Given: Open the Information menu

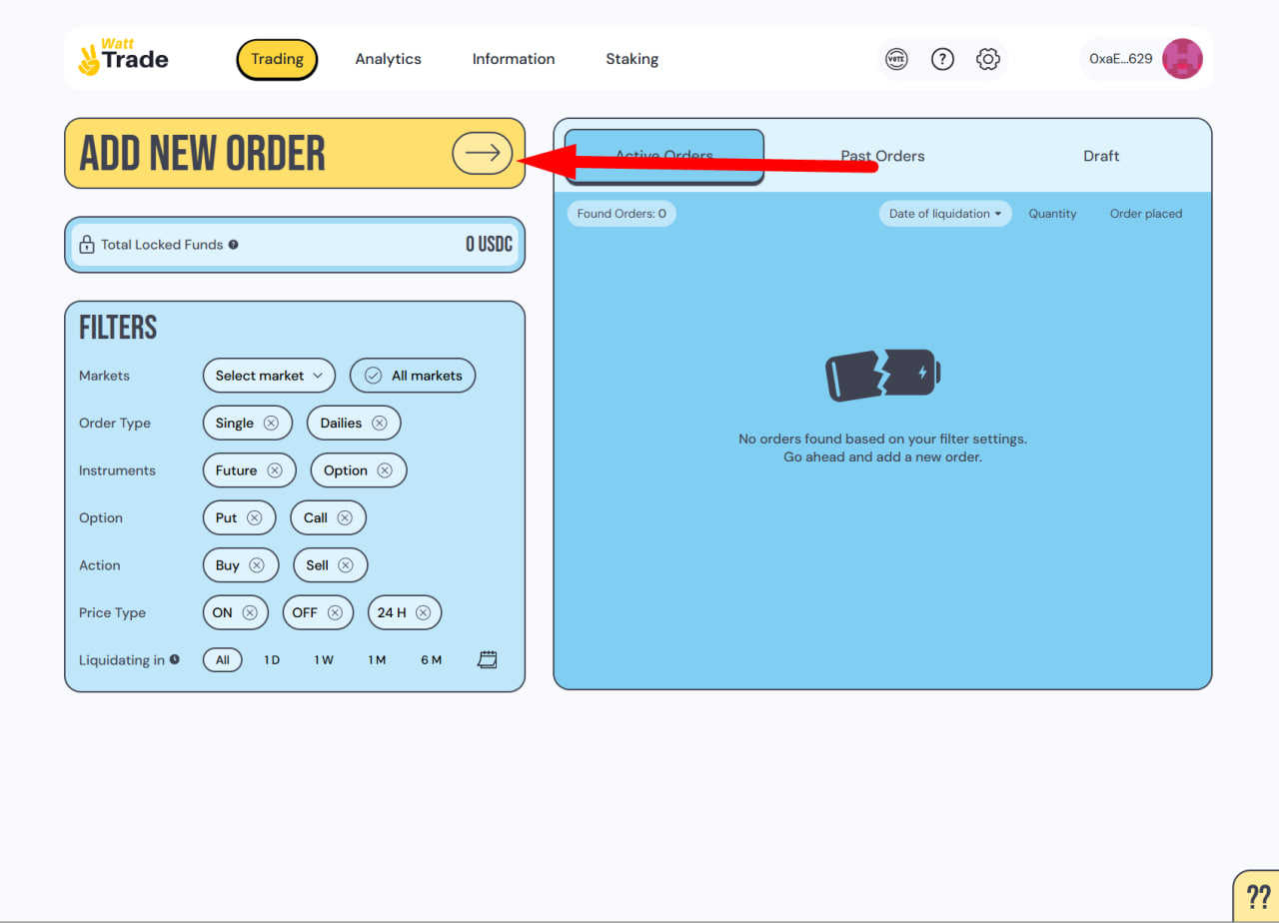Looking at the screenshot, I should (x=514, y=59).
